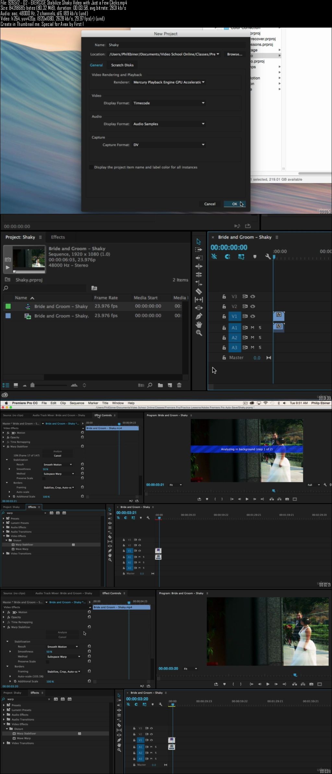
Task: Click the New Item icon in the enlarged Project panel footer
Action: tap(170, 385)
